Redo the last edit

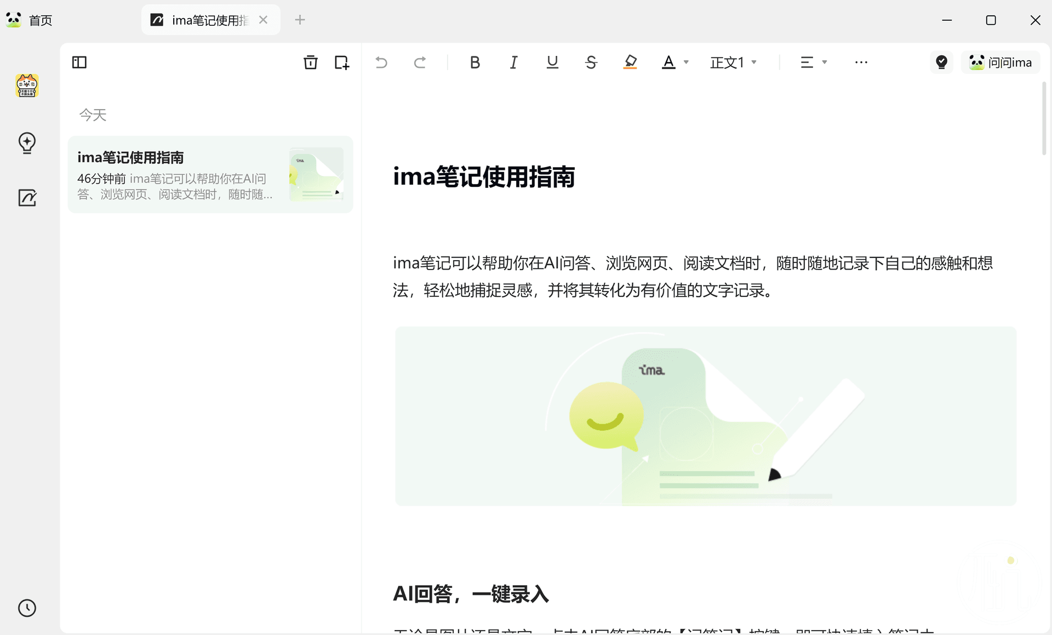420,62
